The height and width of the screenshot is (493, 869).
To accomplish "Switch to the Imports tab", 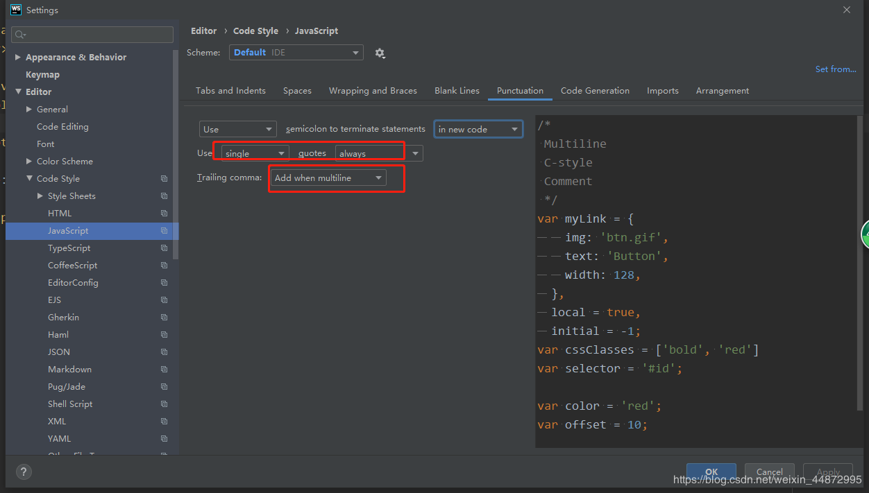I will pos(663,91).
